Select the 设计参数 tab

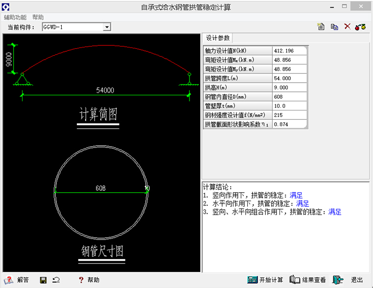[217, 38]
